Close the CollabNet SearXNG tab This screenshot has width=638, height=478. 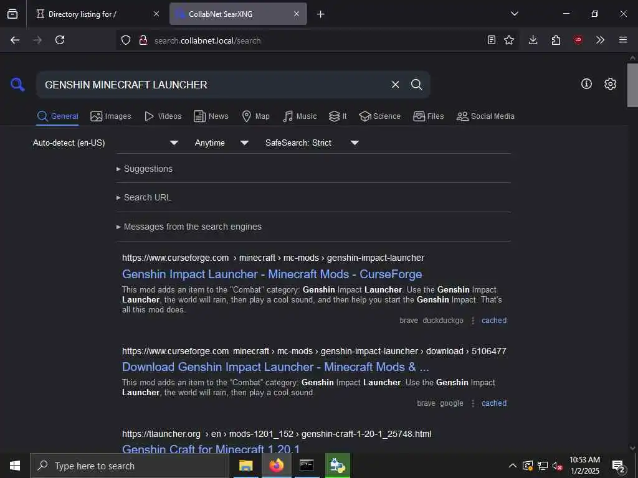click(297, 14)
